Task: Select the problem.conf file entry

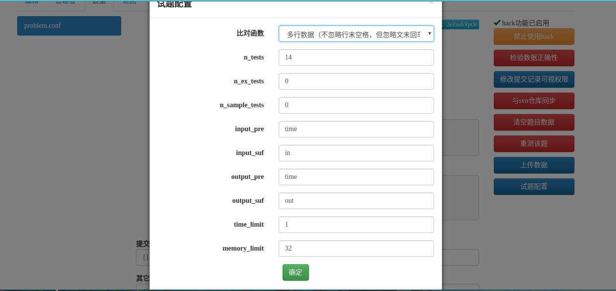Action: [69, 26]
